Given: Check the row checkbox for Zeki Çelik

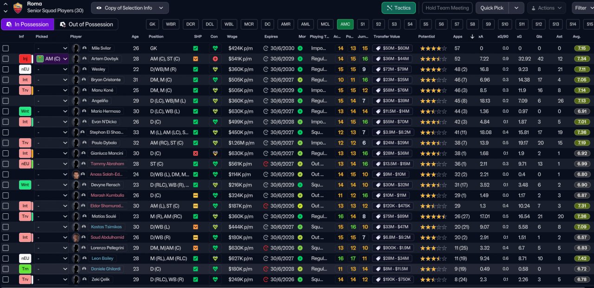Looking at the screenshot, I should 6,280.
